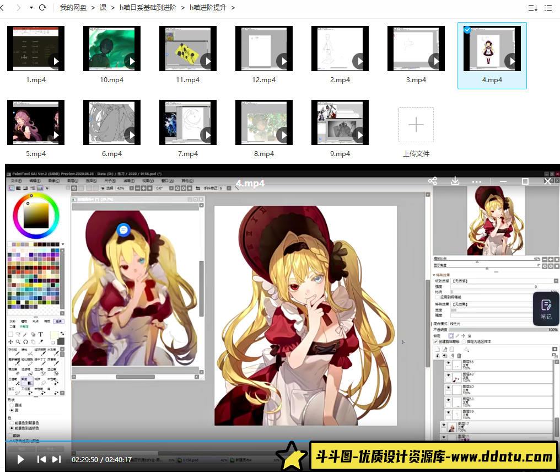Open the player's more options menu
The width and height of the screenshot is (560, 472).
(x=477, y=181)
